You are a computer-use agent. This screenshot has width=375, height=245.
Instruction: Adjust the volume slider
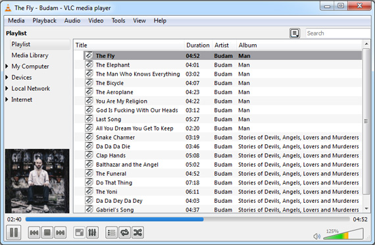[343, 234]
